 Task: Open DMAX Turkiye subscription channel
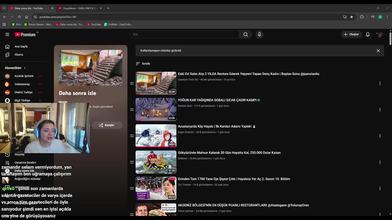(24, 92)
